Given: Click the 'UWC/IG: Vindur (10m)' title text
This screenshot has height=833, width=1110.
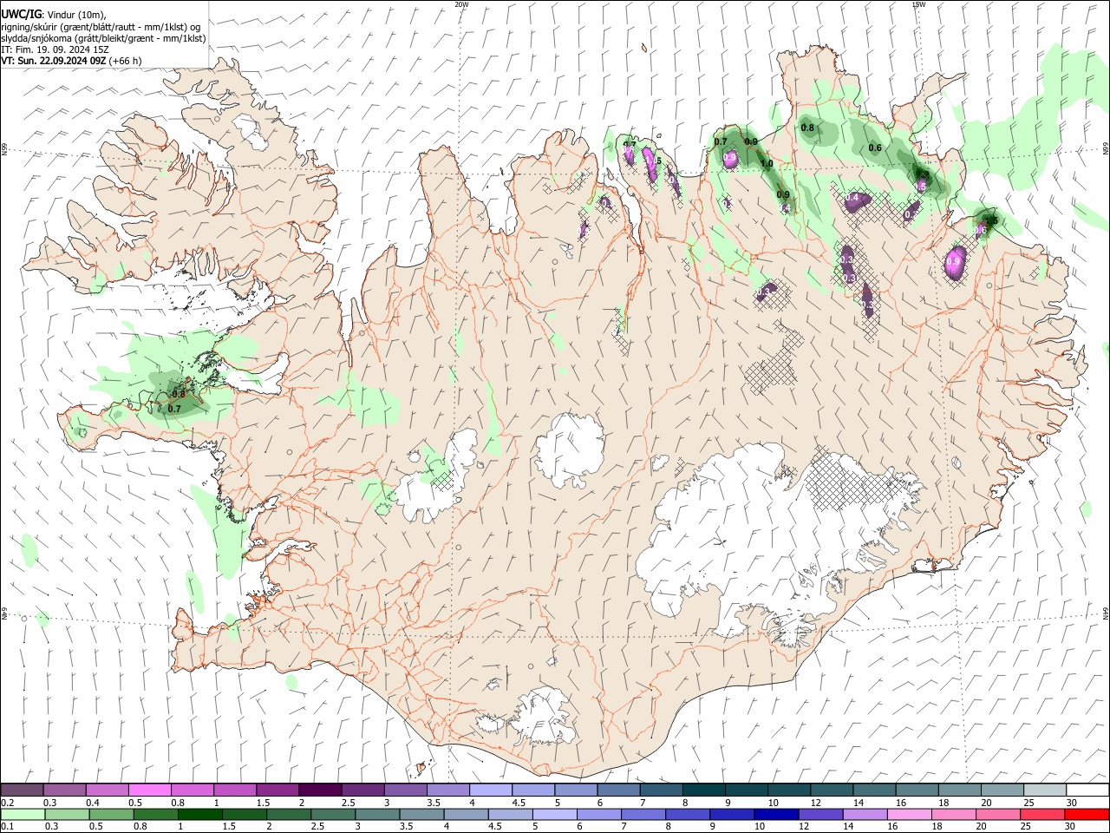Looking at the screenshot, I should click(x=54, y=14).
